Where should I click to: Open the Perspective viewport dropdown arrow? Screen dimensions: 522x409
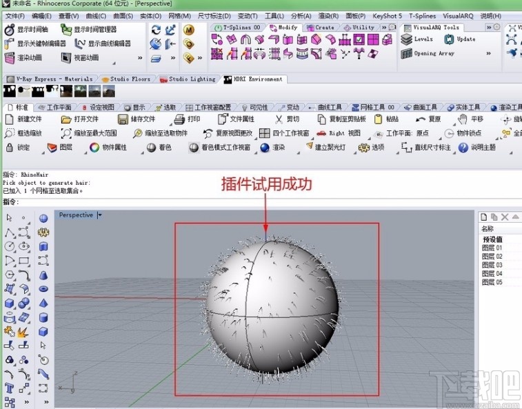pos(99,215)
